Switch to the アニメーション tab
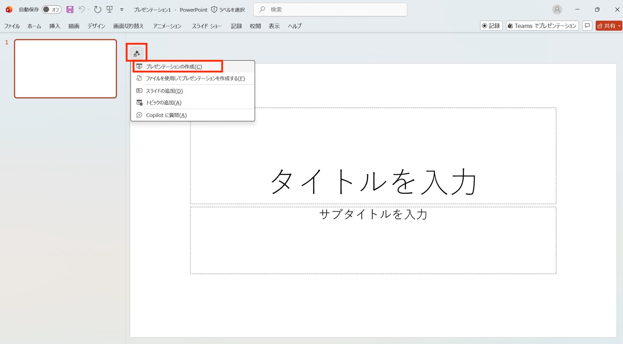Image resolution: width=623 pixels, height=344 pixels. 167,26
